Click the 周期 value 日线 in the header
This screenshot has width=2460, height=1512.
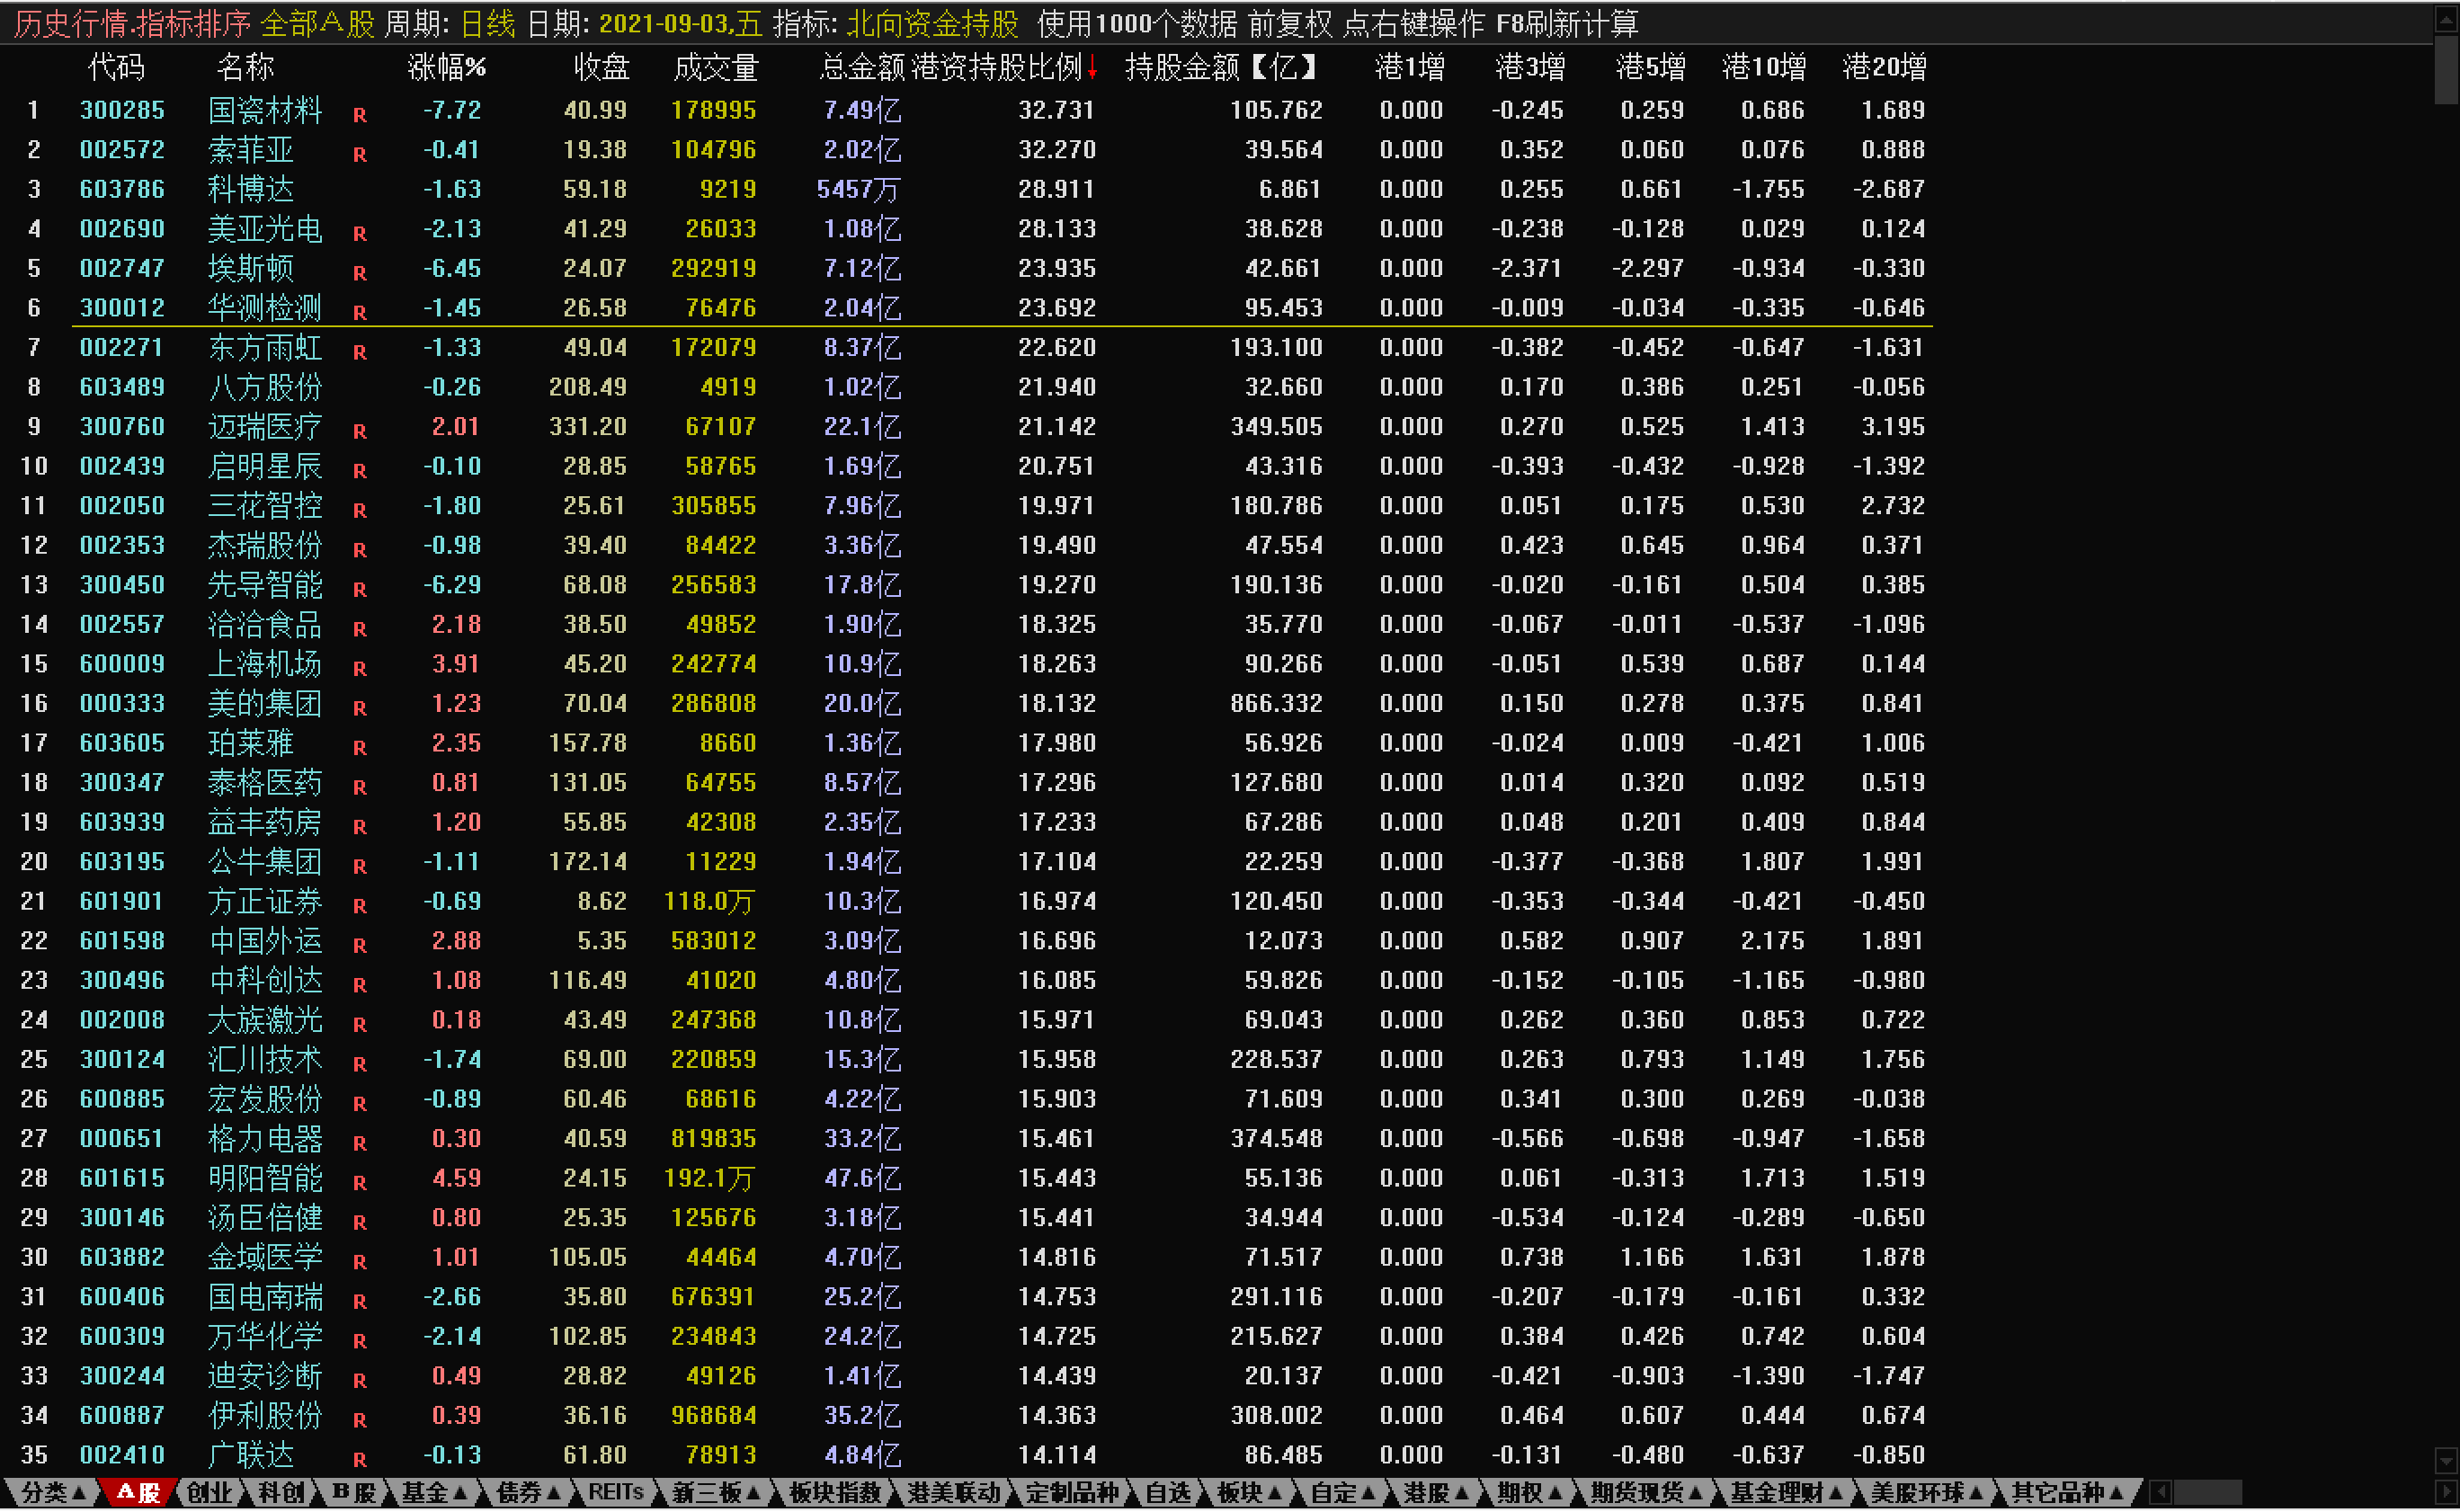coord(488,24)
